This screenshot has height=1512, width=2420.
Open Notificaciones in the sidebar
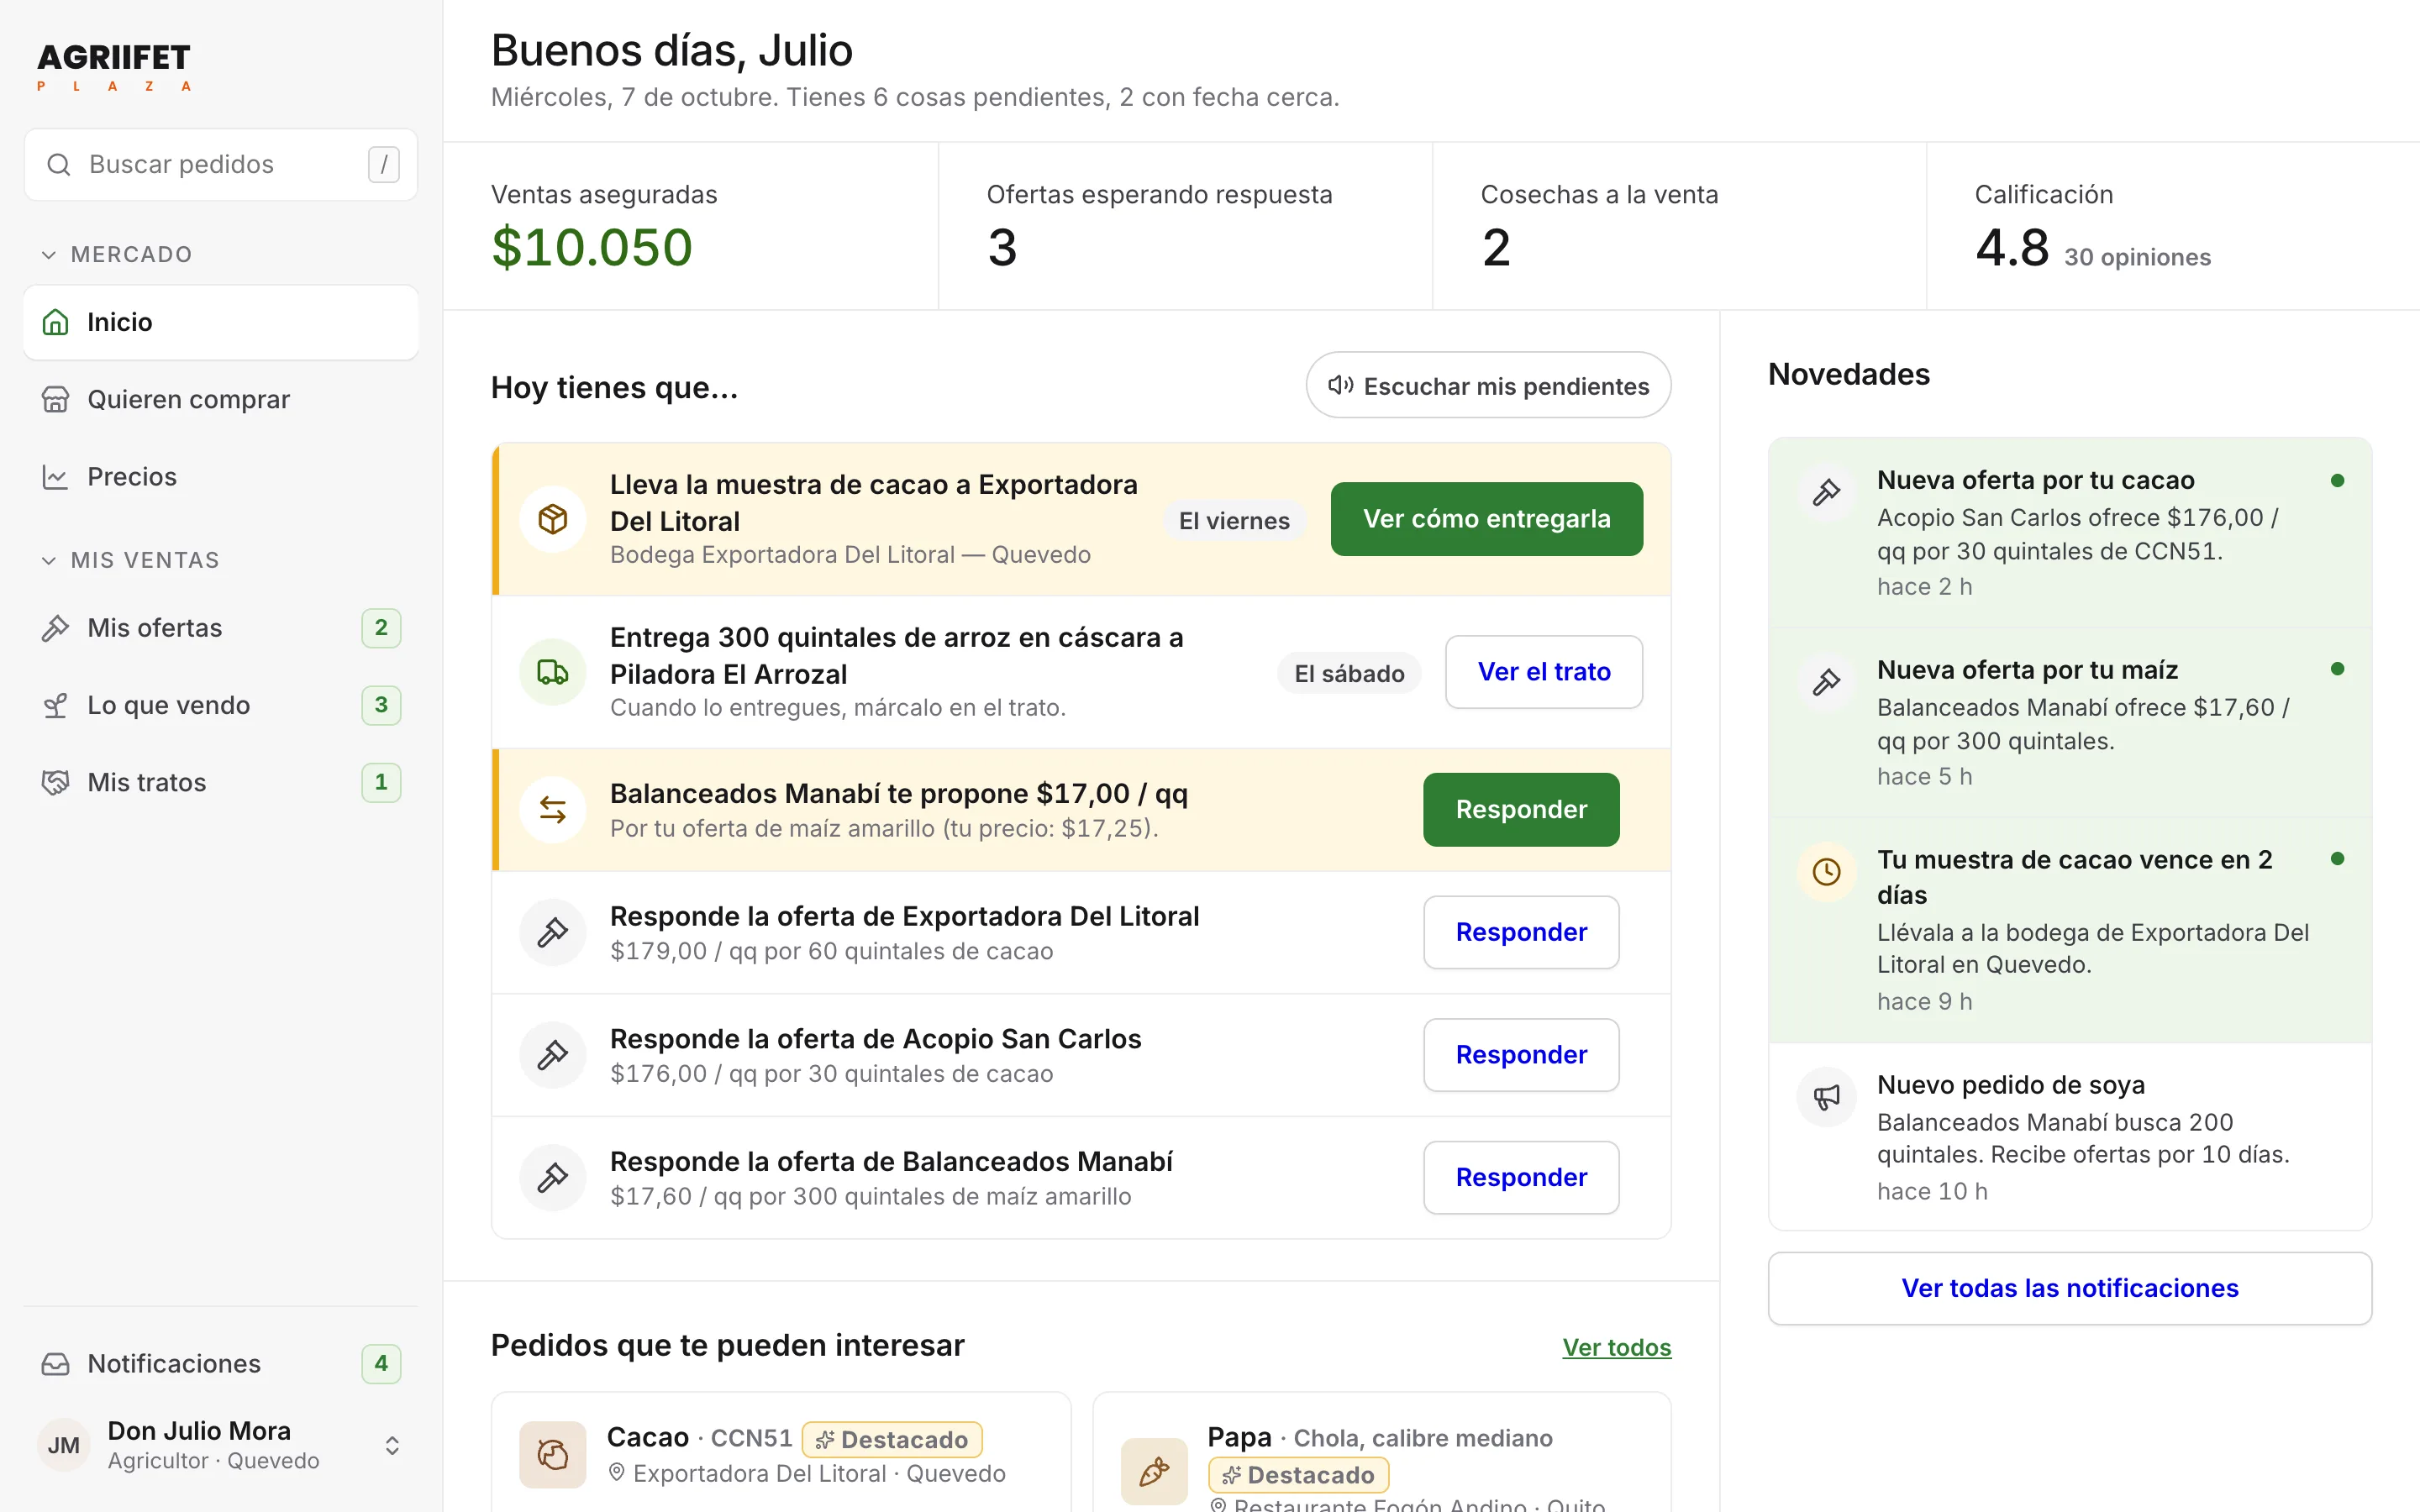click(x=221, y=1363)
